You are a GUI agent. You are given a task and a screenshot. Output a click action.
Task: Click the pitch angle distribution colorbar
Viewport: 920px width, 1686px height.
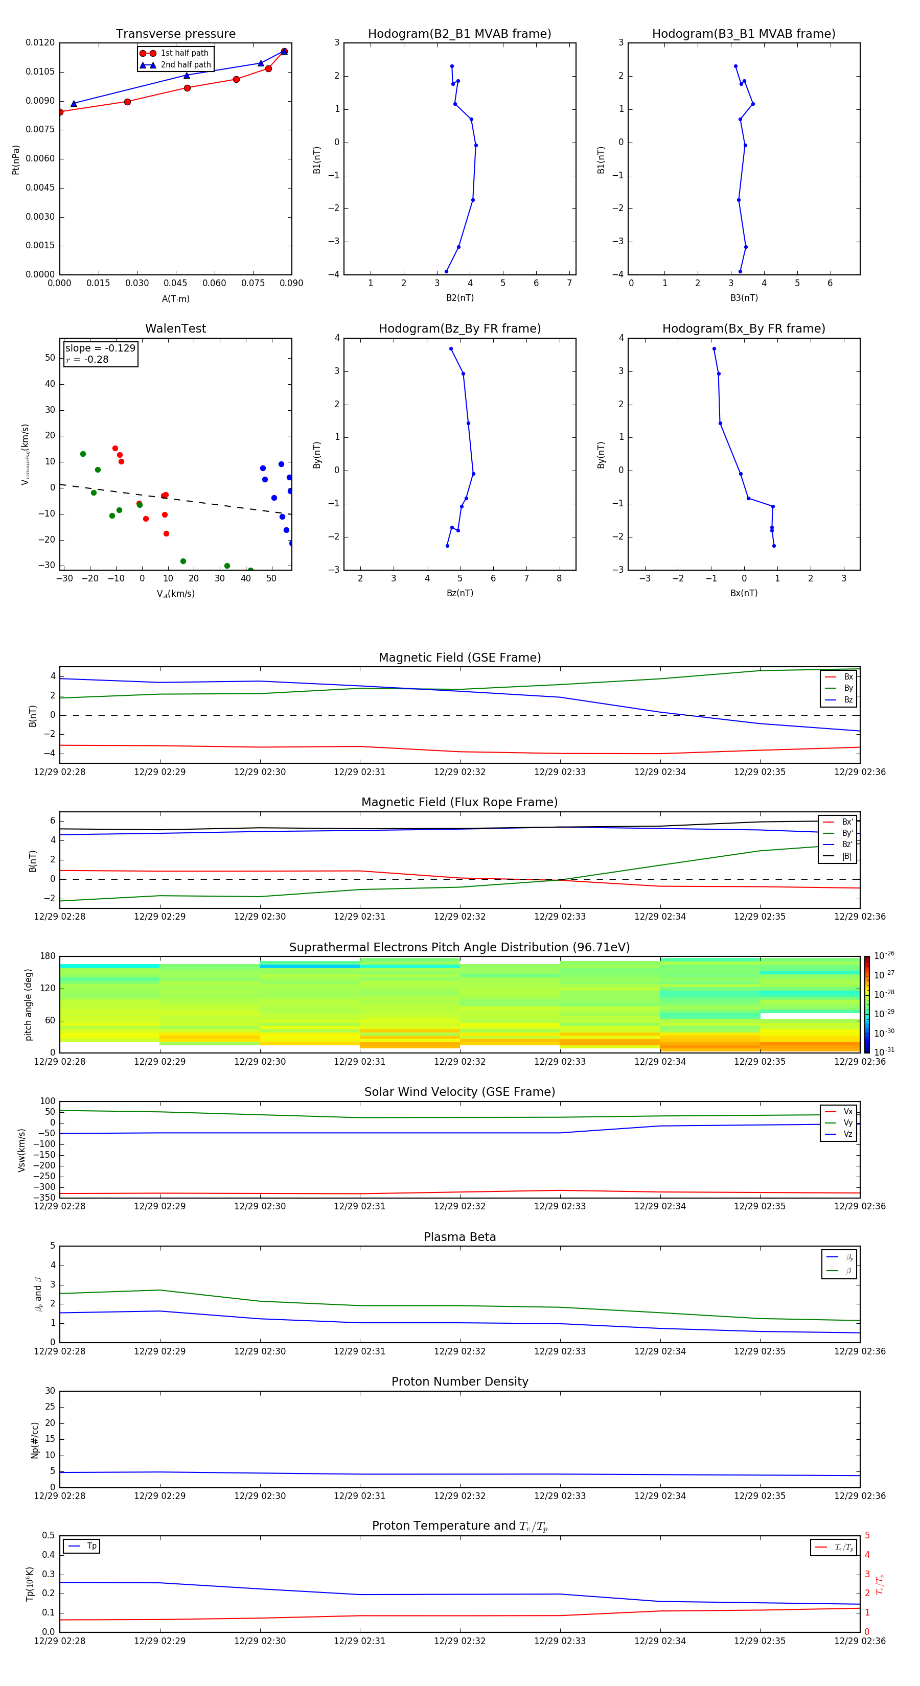click(x=867, y=1004)
